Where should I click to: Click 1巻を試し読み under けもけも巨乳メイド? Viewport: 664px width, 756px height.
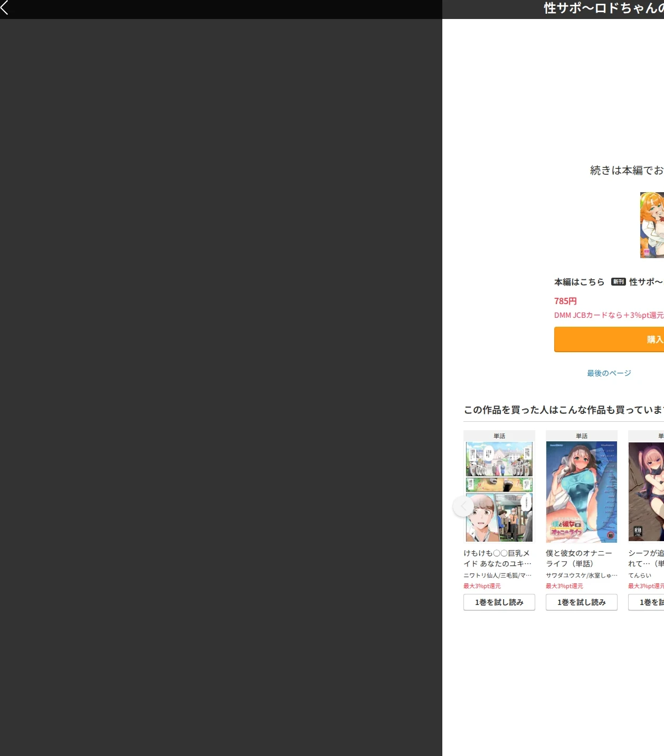[499, 602]
